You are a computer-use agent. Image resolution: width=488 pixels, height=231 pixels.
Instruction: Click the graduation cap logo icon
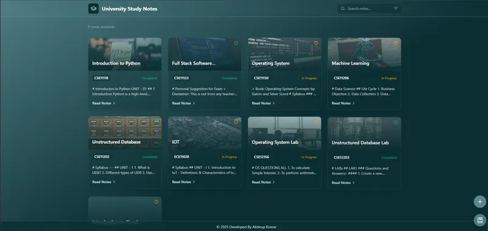[x=93, y=9]
